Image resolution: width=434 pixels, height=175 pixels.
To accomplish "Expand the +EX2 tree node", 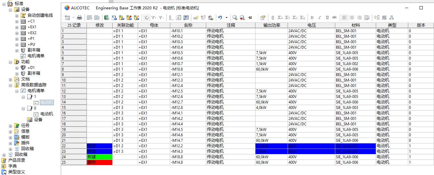I will pyautogui.click(x=17, y=33).
